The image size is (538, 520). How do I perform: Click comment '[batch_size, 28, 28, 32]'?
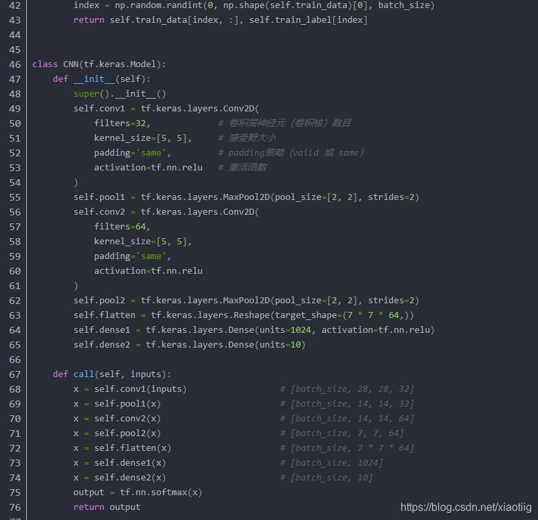[352, 389]
